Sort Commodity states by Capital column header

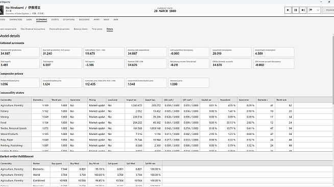click(209, 100)
